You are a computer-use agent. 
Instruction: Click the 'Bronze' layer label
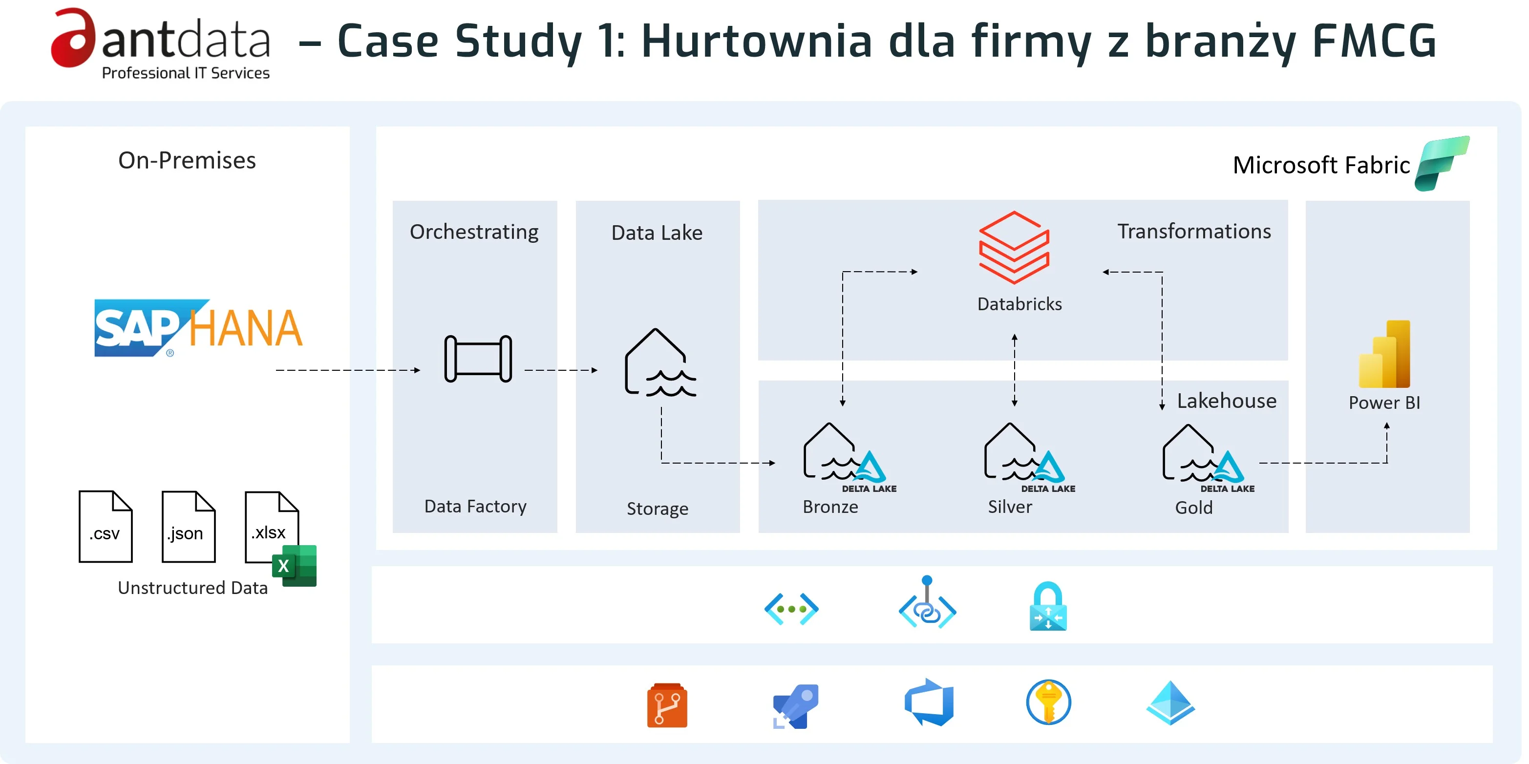click(x=830, y=507)
